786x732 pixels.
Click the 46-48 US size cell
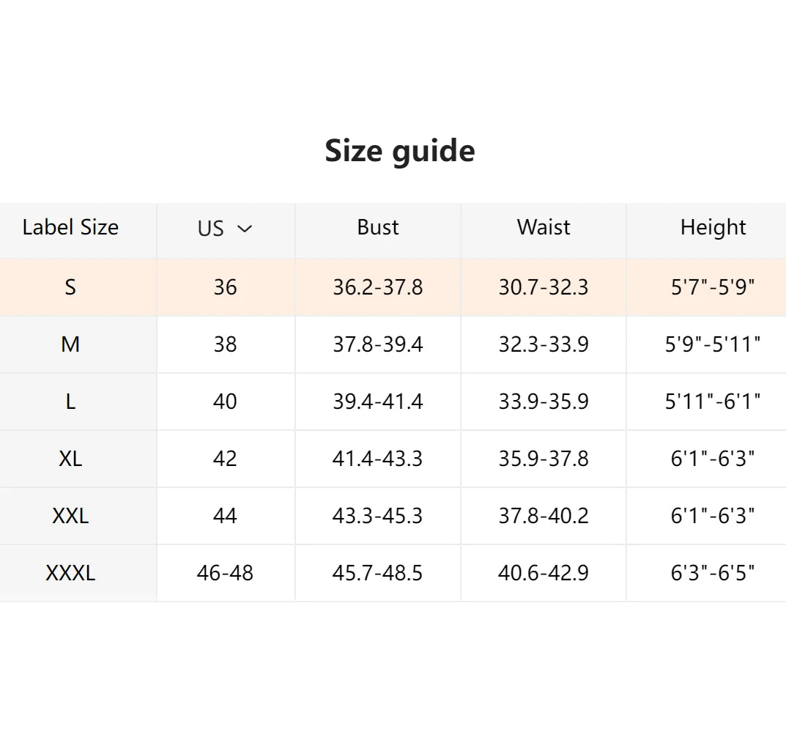coord(226,573)
